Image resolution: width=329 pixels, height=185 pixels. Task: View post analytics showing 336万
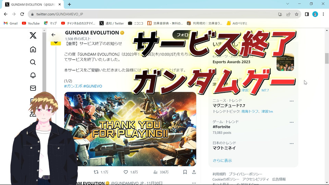coord(155,172)
